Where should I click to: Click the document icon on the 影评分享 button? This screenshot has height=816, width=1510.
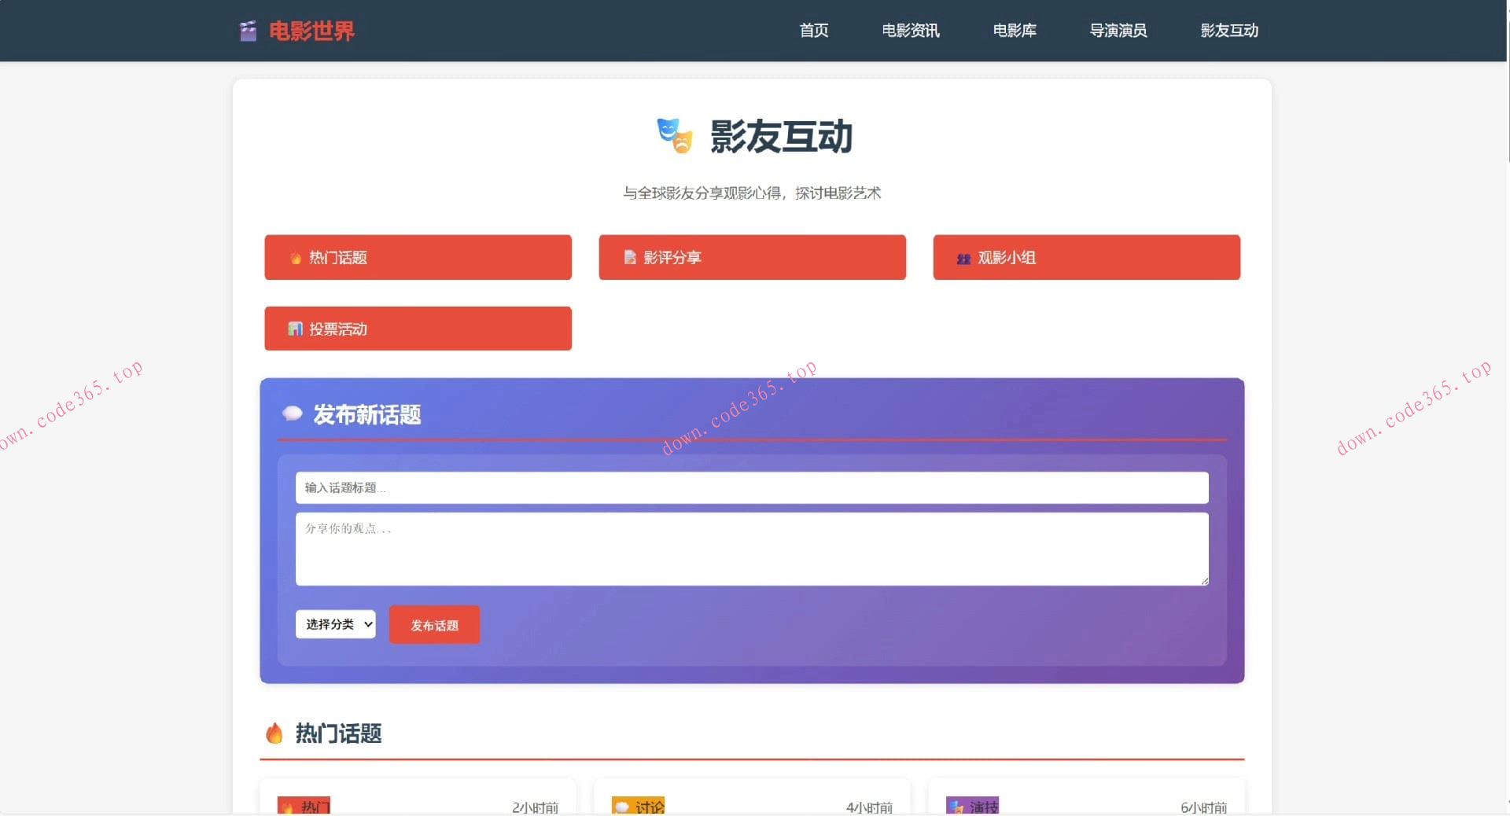(628, 257)
